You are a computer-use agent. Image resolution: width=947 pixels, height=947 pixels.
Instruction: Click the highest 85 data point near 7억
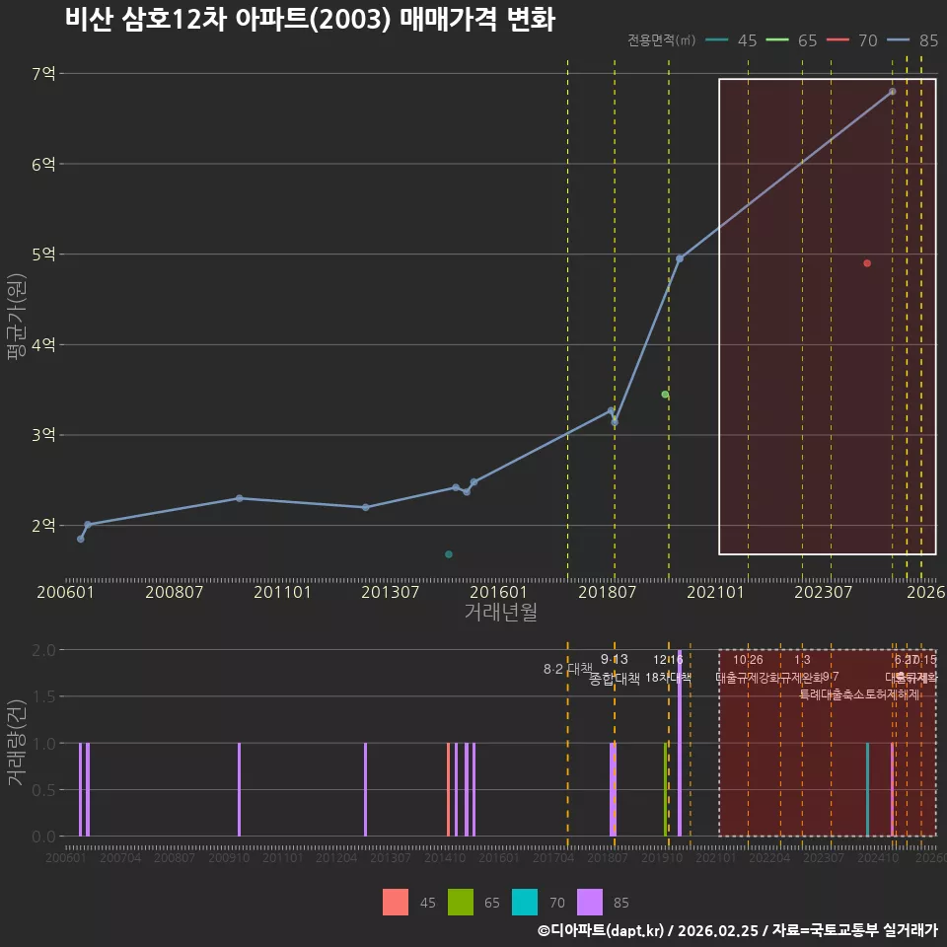[x=892, y=92]
